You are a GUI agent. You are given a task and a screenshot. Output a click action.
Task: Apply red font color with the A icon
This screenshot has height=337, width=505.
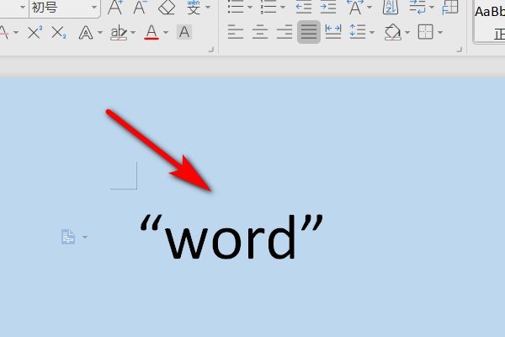coord(151,32)
